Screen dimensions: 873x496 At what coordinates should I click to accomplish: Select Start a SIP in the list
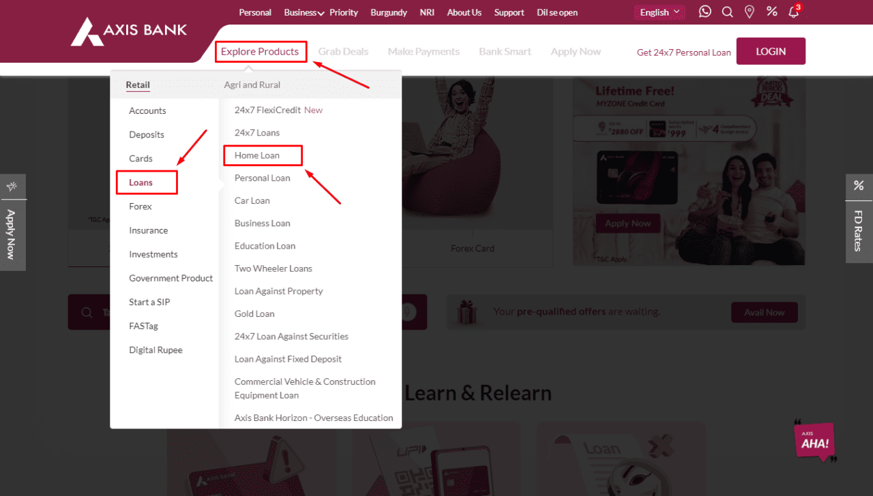click(149, 302)
